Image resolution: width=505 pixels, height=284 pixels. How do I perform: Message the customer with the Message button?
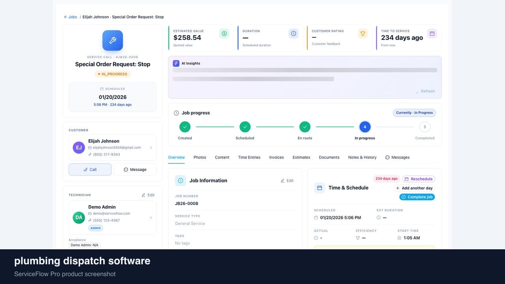pos(135,170)
